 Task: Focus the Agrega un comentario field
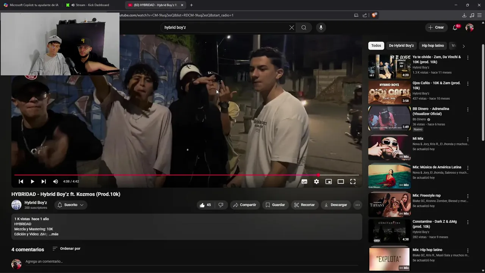(191, 262)
